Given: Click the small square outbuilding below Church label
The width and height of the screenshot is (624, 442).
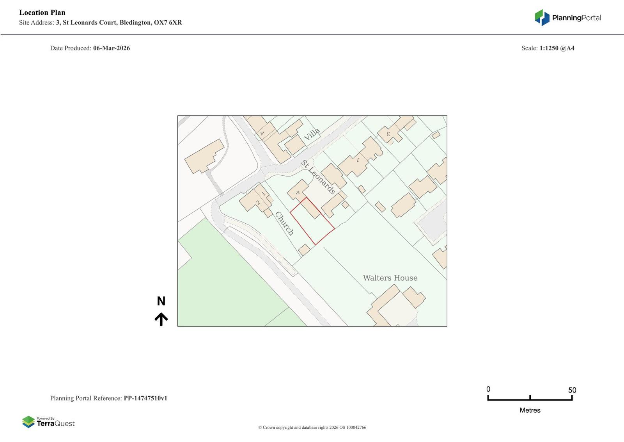Looking at the screenshot, I should (x=304, y=250).
